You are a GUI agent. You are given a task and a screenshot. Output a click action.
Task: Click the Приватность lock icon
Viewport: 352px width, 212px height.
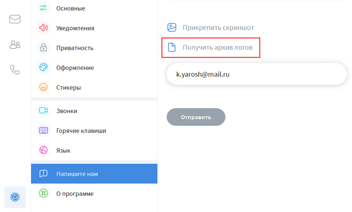(x=43, y=48)
